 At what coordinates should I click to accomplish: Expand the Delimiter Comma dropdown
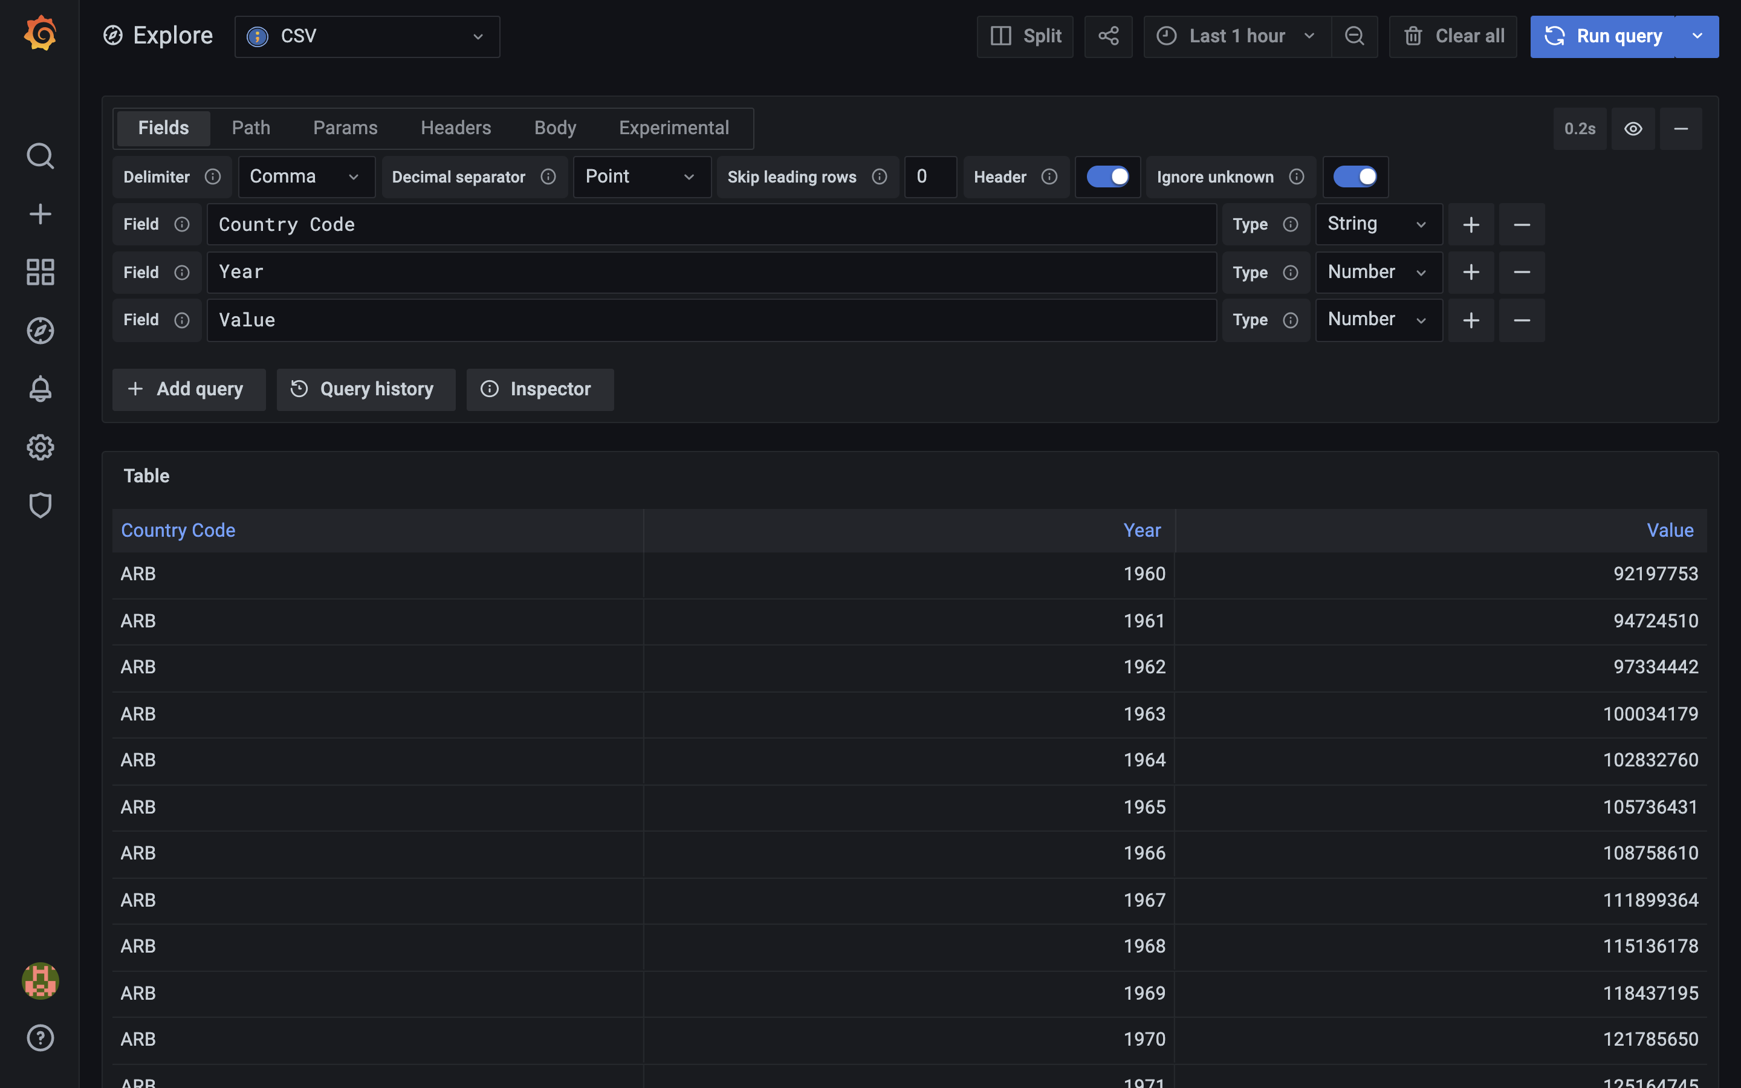pyautogui.click(x=306, y=177)
